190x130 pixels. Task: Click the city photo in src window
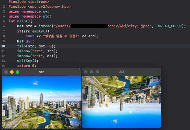coord(42,102)
